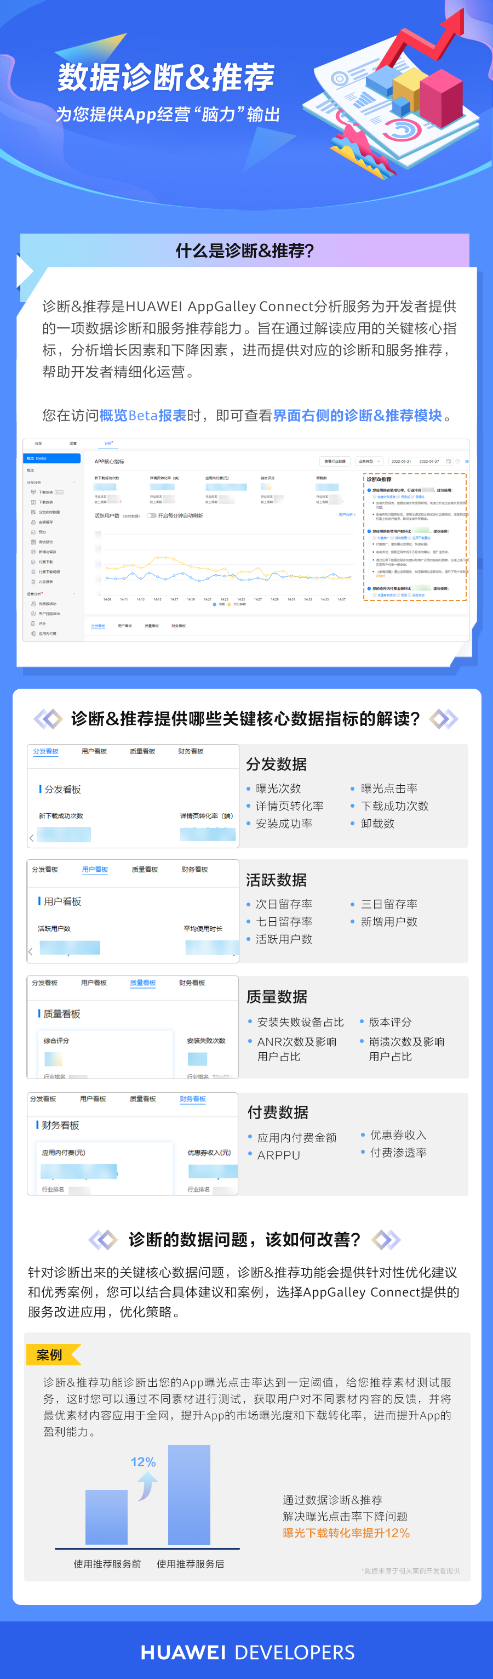Select the 预约 sidebar entry
This screenshot has width=493, height=1679.
click(38, 532)
